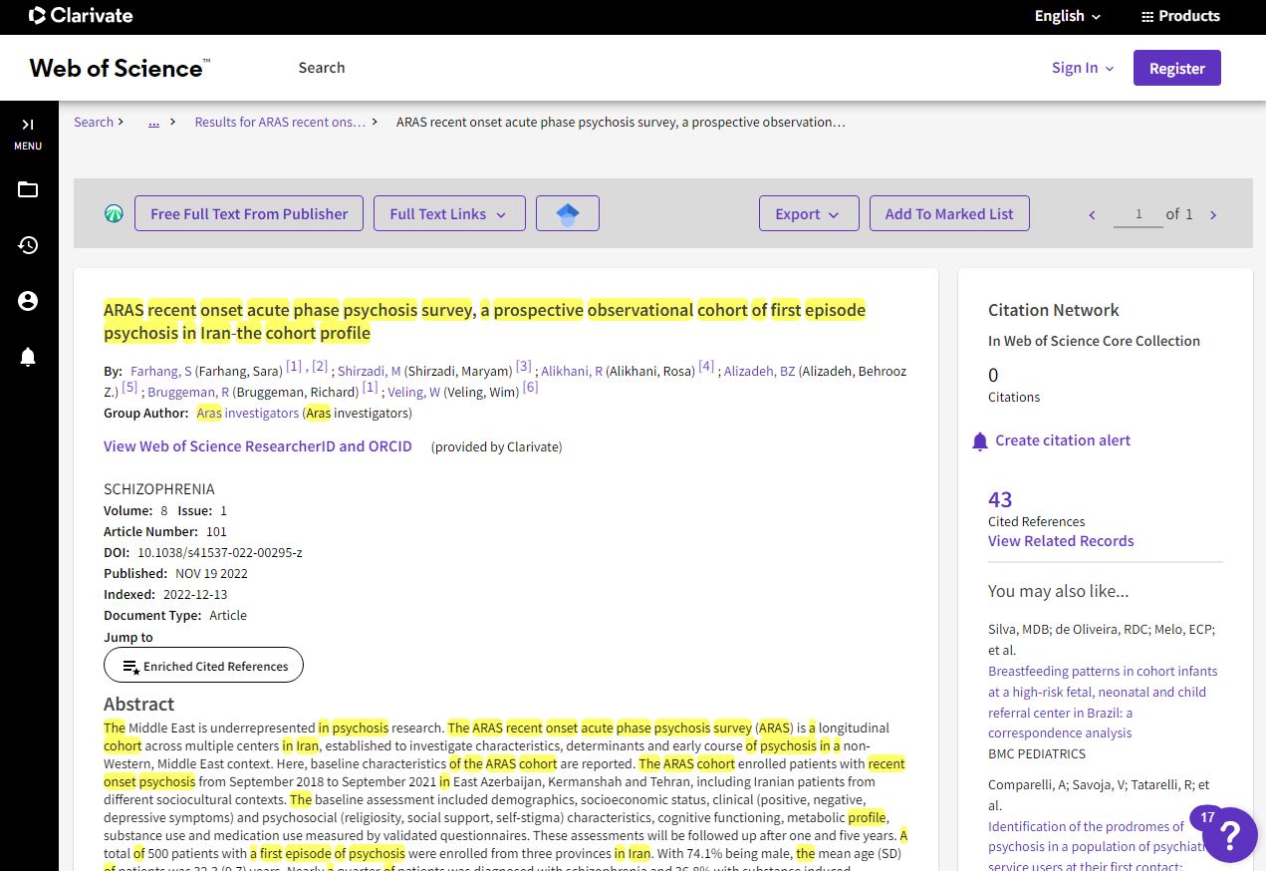
Task: Click the Google Scholar icon button
Action: tap(567, 213)
